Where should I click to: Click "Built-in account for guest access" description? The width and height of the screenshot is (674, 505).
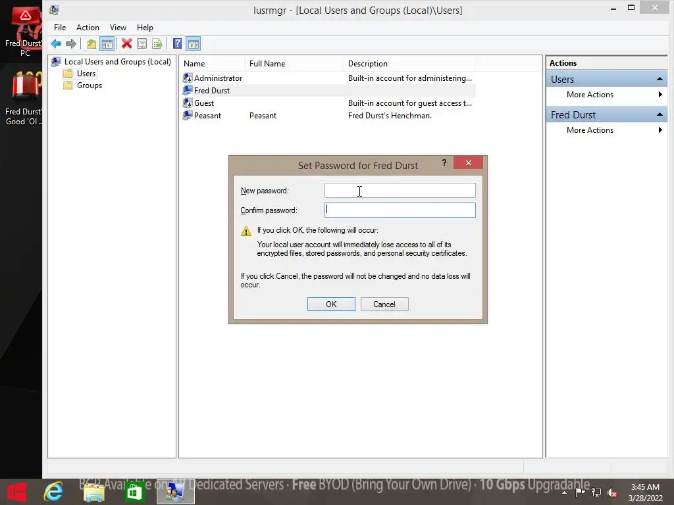pos(410,103)
